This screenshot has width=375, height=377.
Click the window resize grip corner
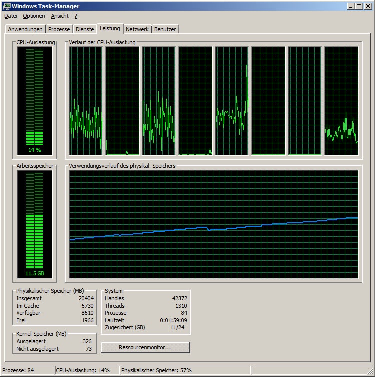[x=370, y=371]
